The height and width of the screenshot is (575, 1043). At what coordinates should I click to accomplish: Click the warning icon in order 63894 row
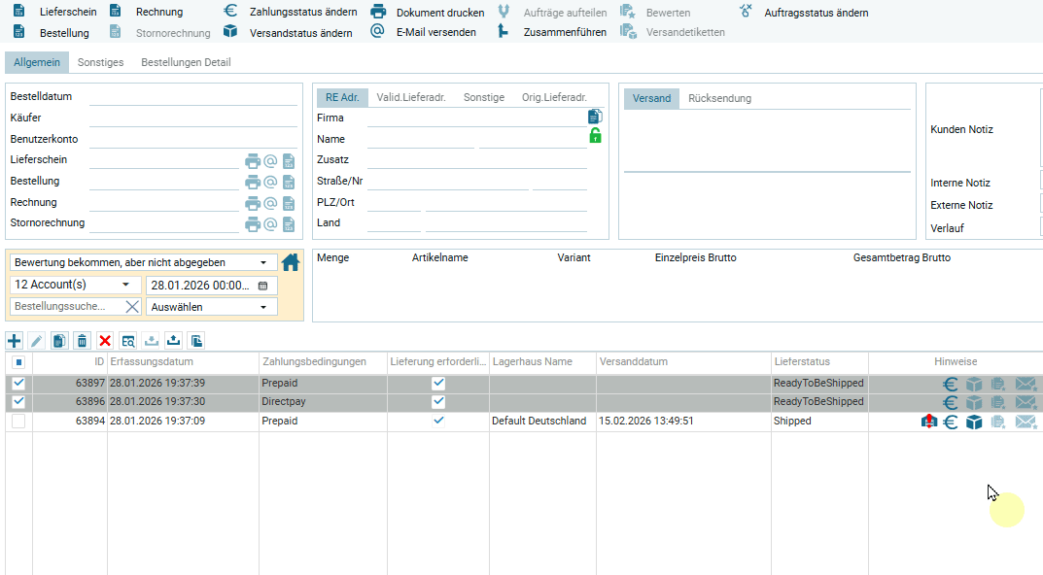click(928, 422)
